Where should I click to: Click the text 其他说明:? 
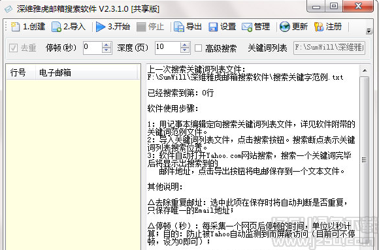tap(165, 187)
